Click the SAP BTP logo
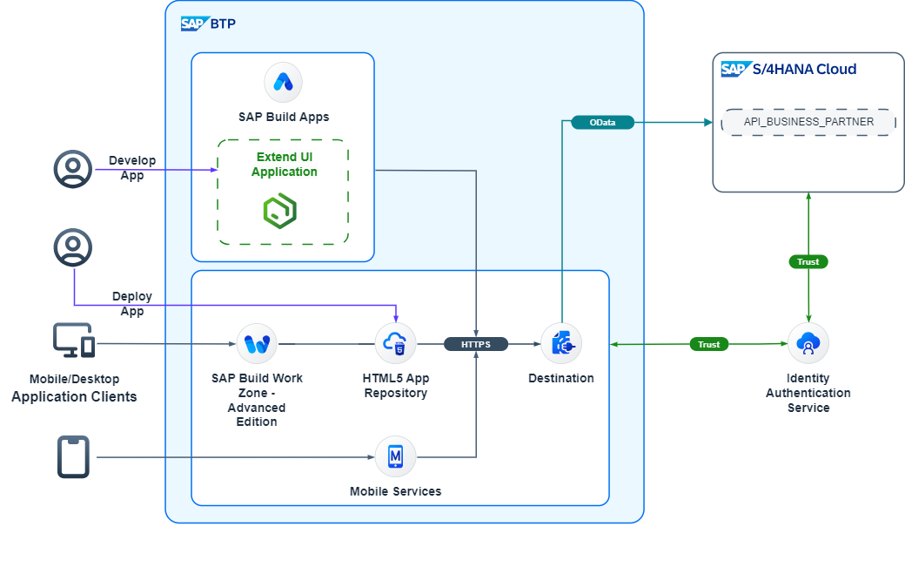 point(208,24)
